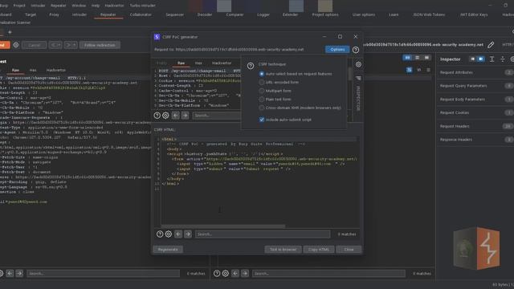Expand all Inspector sections icon
514x289 pixels.
[492, 59]
